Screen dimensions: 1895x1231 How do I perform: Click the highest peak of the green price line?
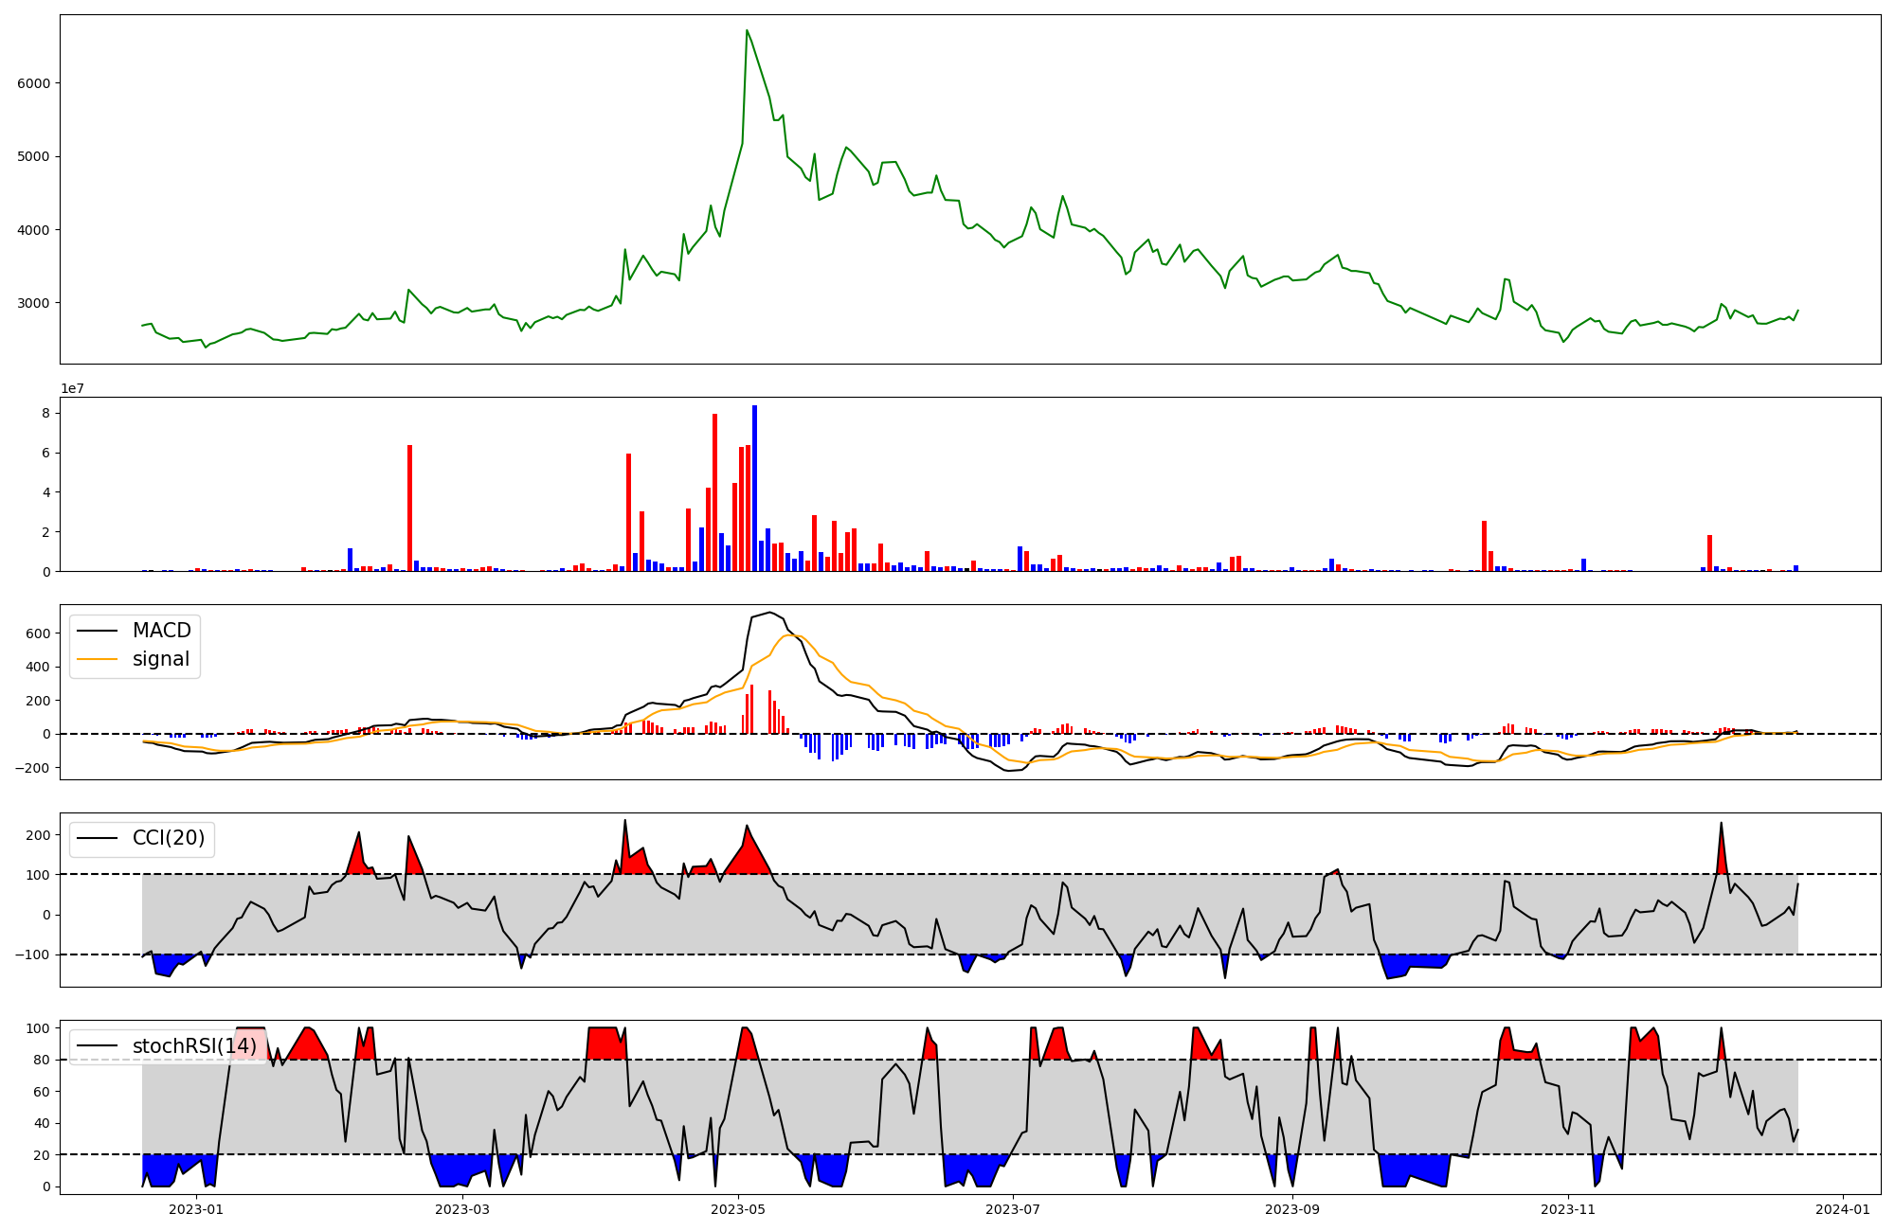pyautogui.click(x=747, y=31)
